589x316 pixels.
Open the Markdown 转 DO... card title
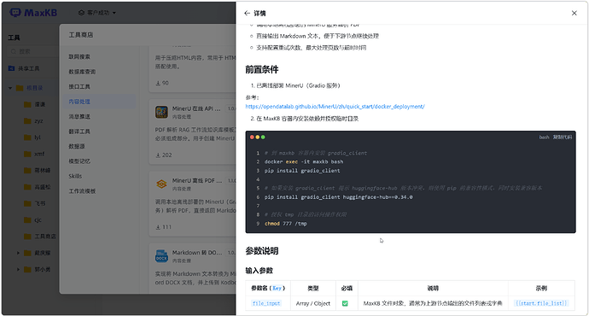coord(197,253)
